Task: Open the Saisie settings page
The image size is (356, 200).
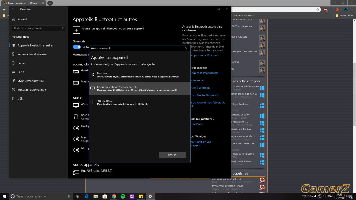Action: (x=21, y=72)
